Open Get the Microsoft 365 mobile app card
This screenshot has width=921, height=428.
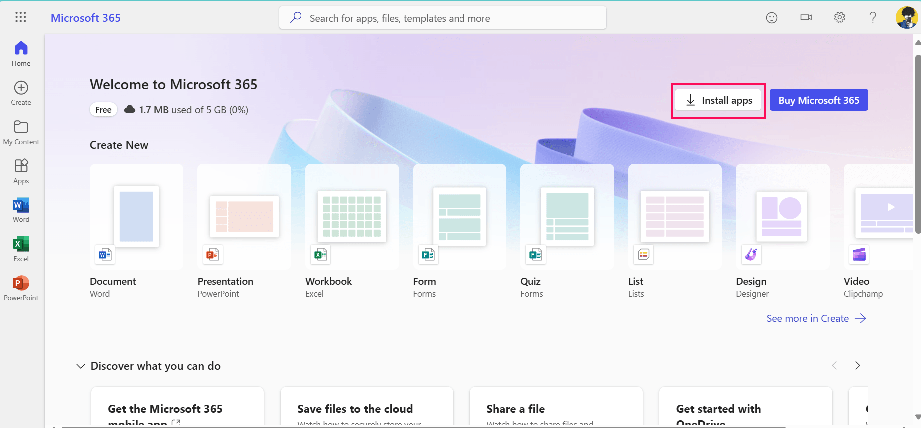click(x=177, y=407)
